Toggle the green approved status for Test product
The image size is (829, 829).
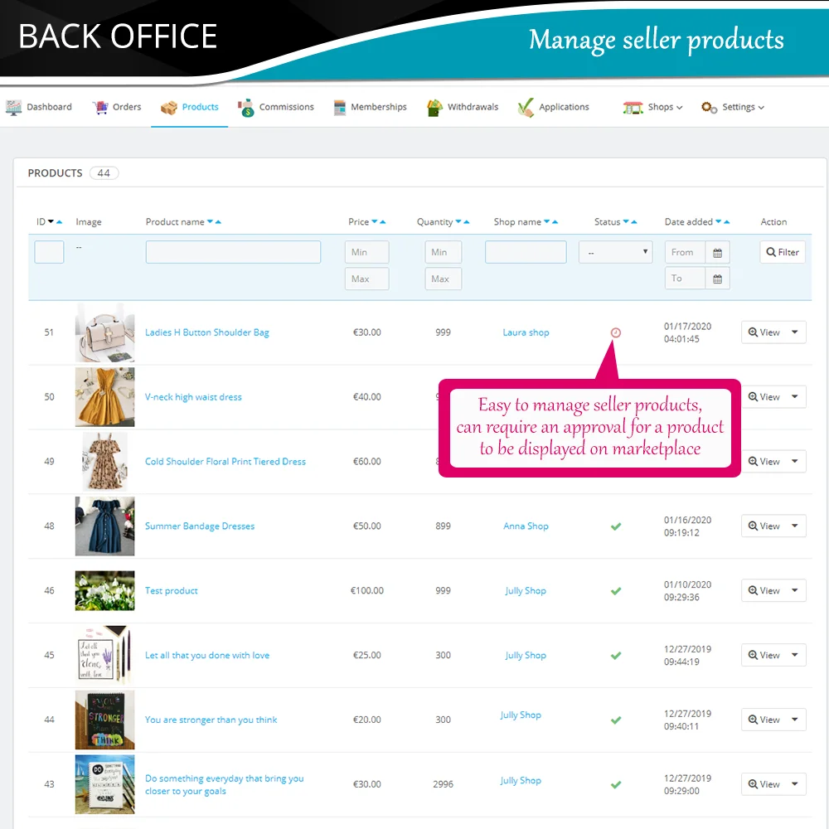click(615, 590)
